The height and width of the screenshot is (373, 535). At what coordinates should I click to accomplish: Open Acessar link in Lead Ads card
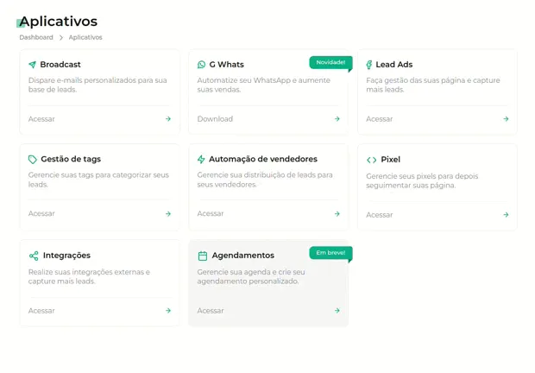pyautogui.click(x=380, y=119)
